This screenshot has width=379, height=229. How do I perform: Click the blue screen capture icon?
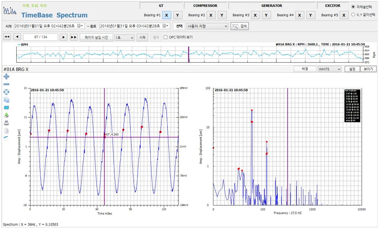click(x=7, y=108)
